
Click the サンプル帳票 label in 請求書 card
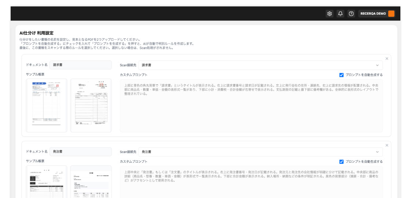pos(35,74)
